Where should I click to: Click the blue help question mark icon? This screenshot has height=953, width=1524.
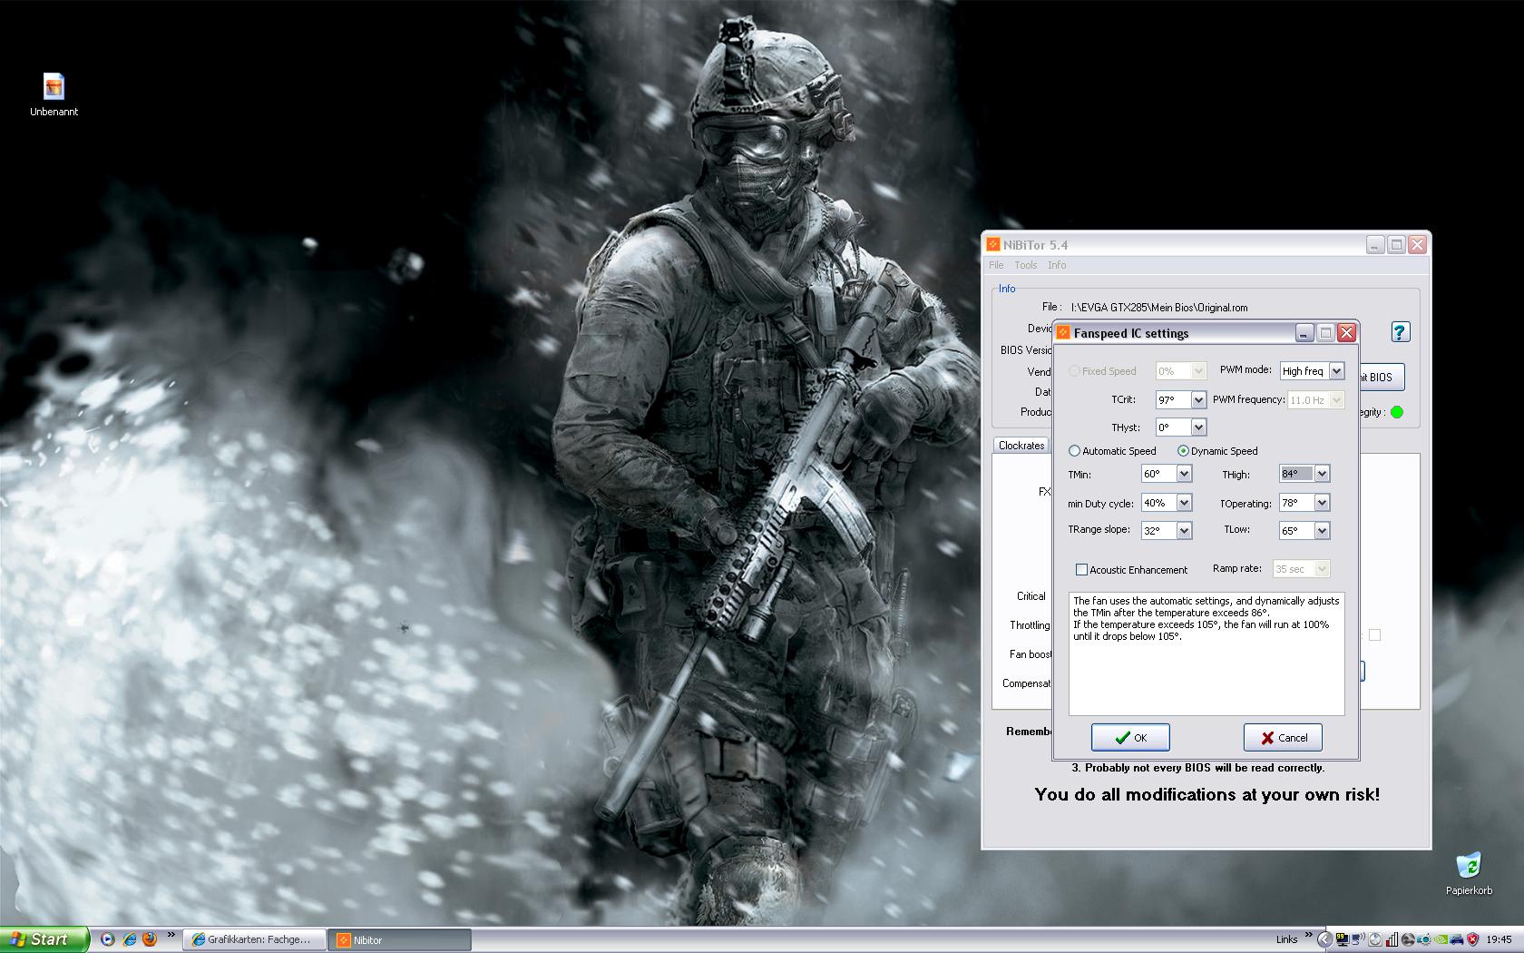pyautogui.click(x=1400, y=332)
